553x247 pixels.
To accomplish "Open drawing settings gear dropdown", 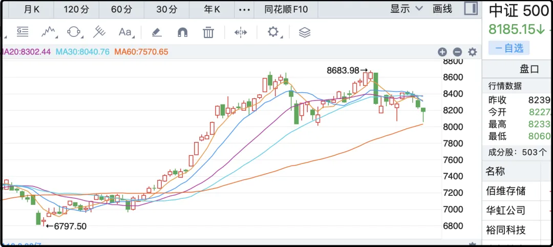I will tap(274, 32).
